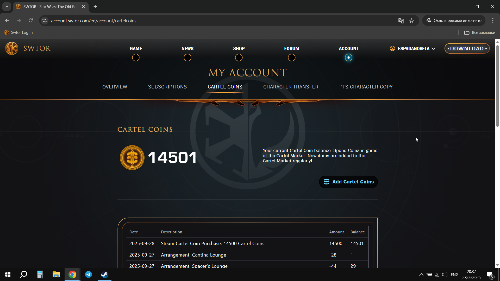The height and width of the screenshot is (281, 500).
Task: Open FORUM navigation menu
Action: 292,49
